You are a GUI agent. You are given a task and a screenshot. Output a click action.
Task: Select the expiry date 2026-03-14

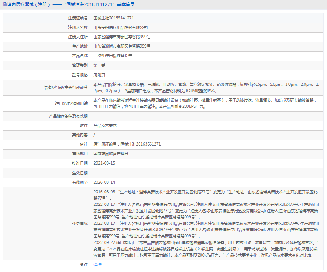104,182
